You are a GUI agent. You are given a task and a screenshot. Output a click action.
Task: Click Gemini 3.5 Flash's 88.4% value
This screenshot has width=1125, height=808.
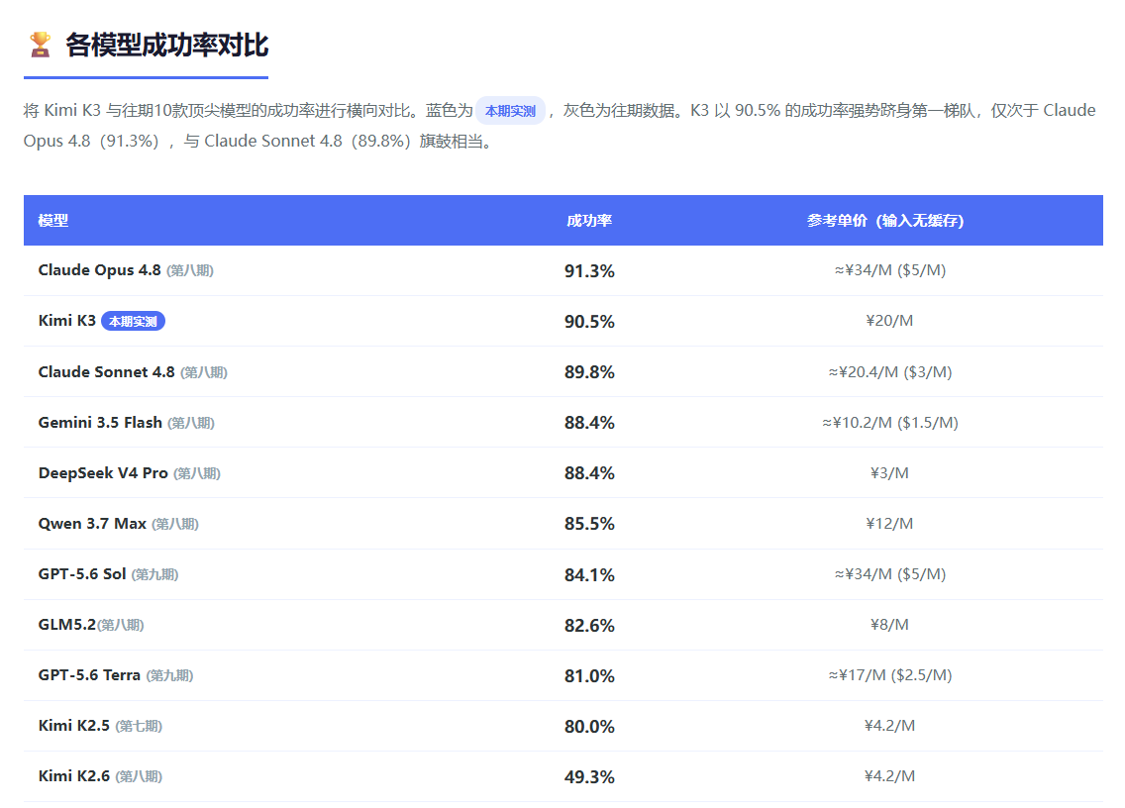(x=589, y=423)
